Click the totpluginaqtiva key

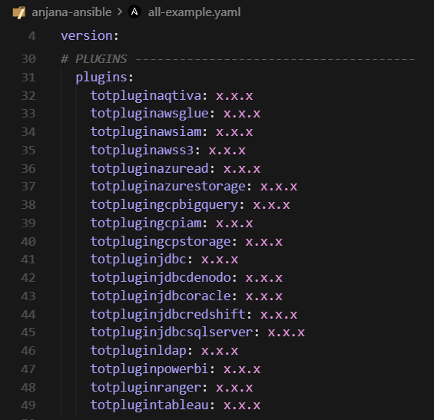(146, 96)
